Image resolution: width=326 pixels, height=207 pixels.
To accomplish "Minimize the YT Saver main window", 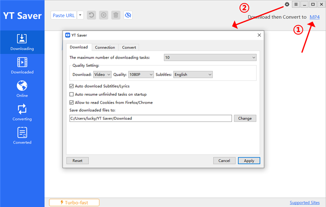I will [x=304, y=4].
